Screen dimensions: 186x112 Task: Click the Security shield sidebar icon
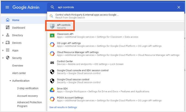(8, 58)
